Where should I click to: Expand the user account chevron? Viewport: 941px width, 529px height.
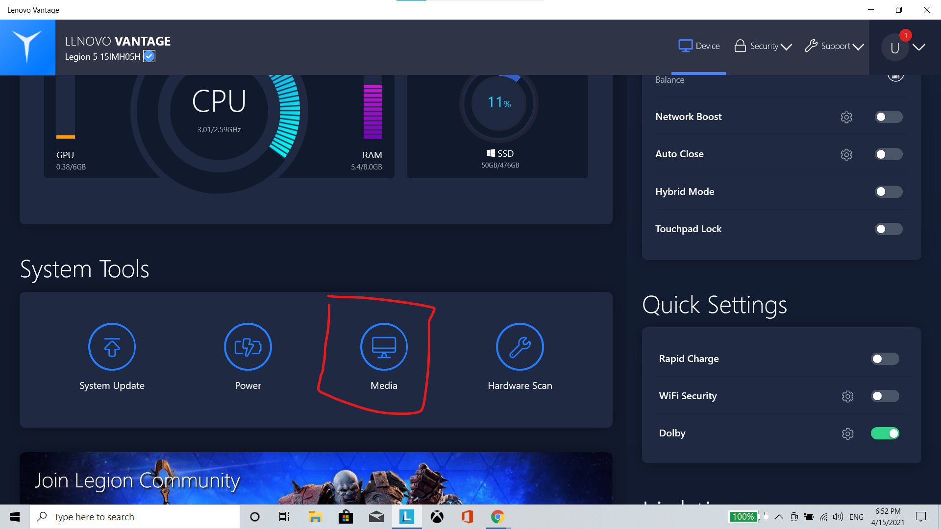coord(919,47)
